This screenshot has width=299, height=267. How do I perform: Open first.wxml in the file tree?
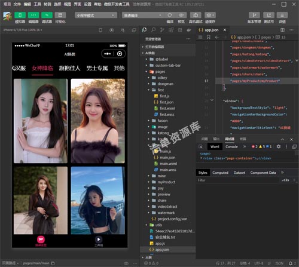click(x=168, y=108)
